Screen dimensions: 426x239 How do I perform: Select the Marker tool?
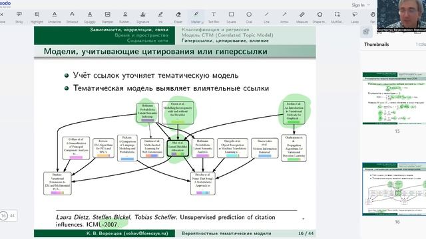click(x=196, y=17)
